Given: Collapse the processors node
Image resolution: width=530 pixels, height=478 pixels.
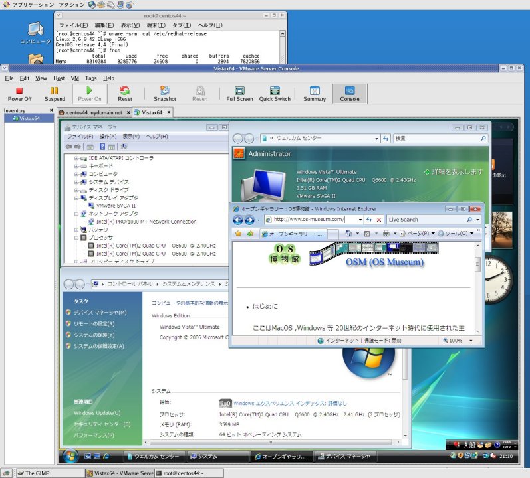Looking at the screenshot, I should [76, 238].
